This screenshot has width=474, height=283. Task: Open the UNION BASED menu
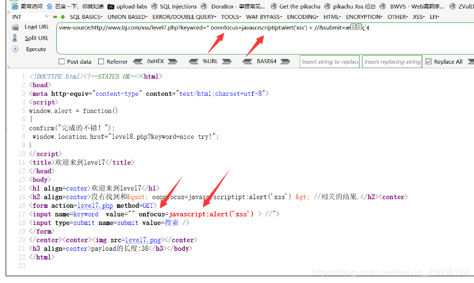click(128, 17)
